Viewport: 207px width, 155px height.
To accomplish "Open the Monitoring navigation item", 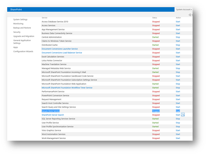I will tap(18, 24).
